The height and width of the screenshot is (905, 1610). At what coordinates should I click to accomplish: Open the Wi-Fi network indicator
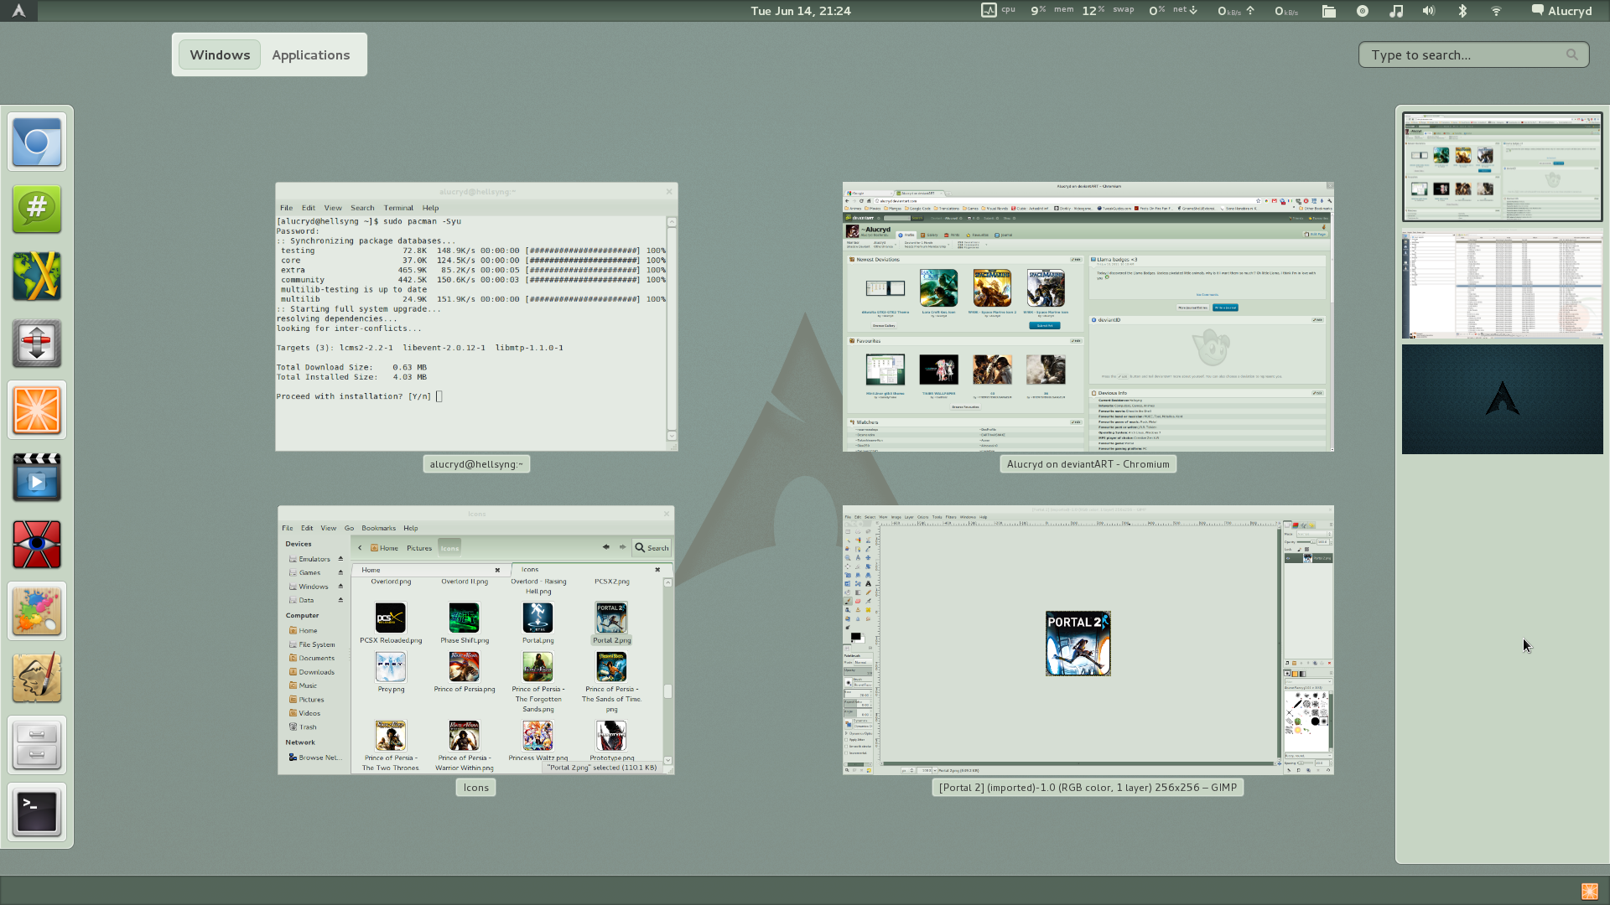[x=1496, y=11]
